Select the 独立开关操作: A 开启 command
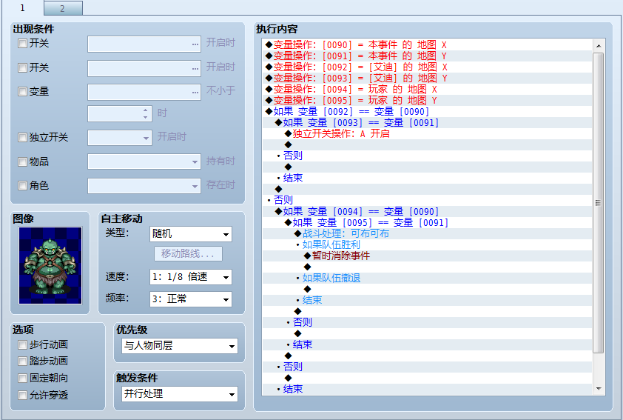The height and width of the screenshot is (420, 623). (340, 133)
